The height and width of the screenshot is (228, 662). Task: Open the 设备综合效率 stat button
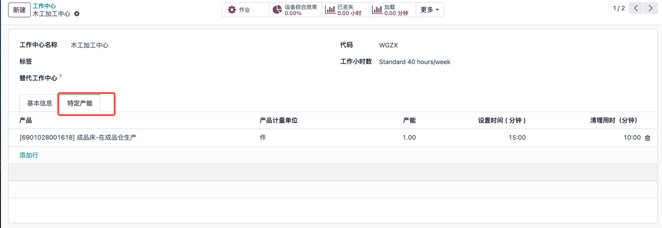pyautogui.click(x=295, y=10)
